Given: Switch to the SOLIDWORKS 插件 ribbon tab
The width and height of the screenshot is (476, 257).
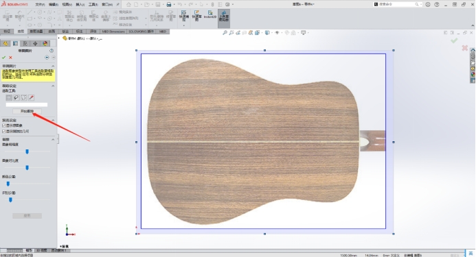Looking at the screenshot, I should pyautogui.click(x=141, y=32).
